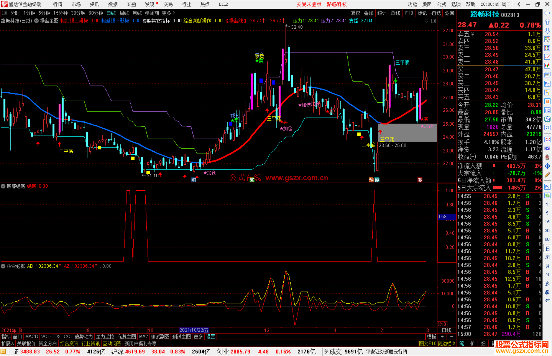Viewport: 552px width, 356px height.
Task: Open the tree structure icon in sidebar
Action: click(547, 93)
